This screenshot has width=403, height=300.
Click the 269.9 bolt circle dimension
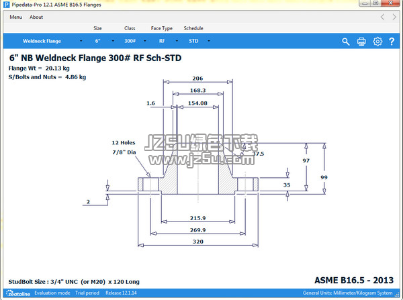click(x=198, y=230)
